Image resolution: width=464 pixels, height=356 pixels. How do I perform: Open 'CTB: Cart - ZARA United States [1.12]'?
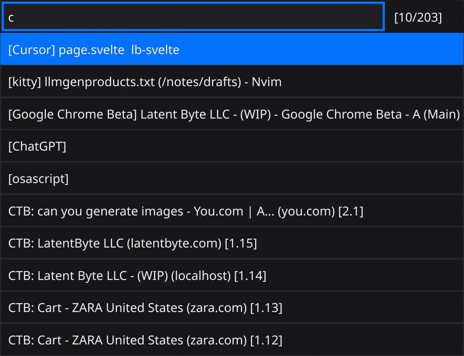[232, 340]
